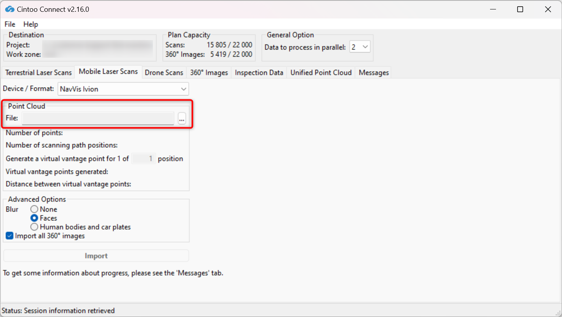Click the Number of points label
This screenshot has height=317, width=562.
coord(34,133)
